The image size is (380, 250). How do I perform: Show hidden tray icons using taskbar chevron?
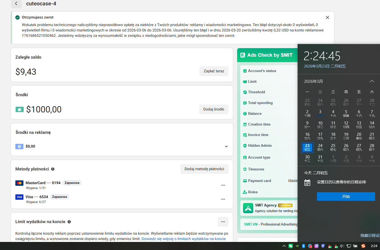click(x=284, y=246)
